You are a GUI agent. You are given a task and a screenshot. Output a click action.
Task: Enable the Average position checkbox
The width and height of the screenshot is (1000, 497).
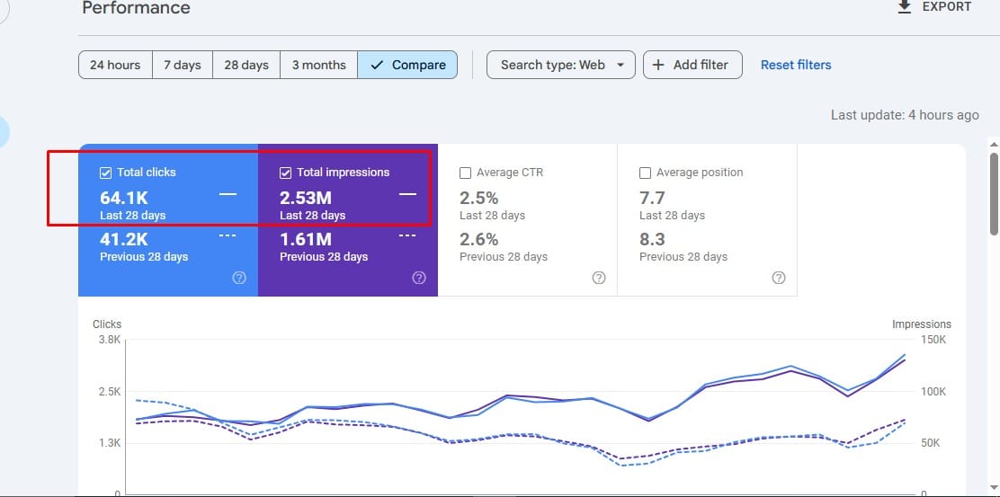pos(646,173)
